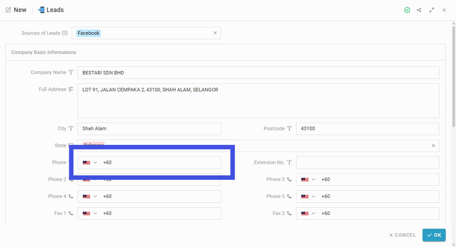456x247 pixels.
Task: Click the Fax 1 phone icon
Action: coord(71,213)
